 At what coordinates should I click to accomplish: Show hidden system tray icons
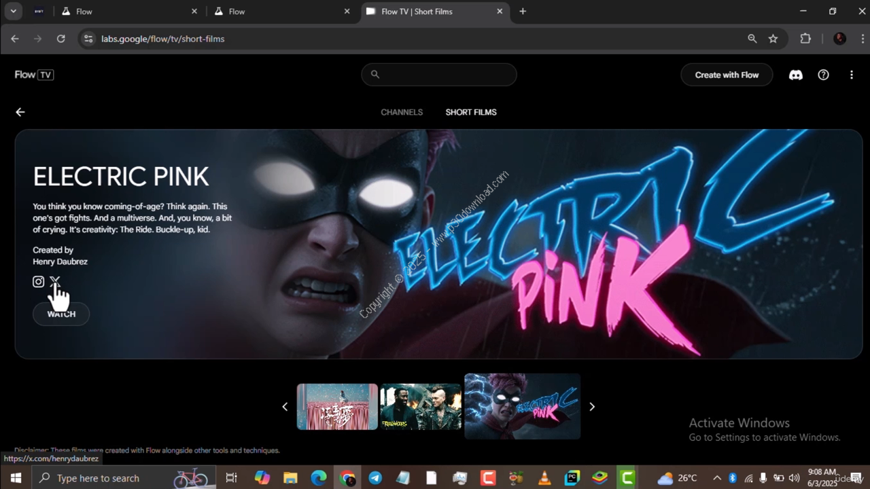[717, 478]
